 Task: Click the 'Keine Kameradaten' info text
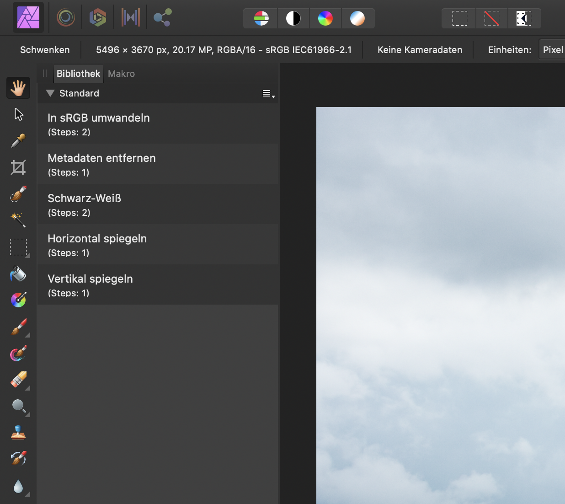pos(420,50)
